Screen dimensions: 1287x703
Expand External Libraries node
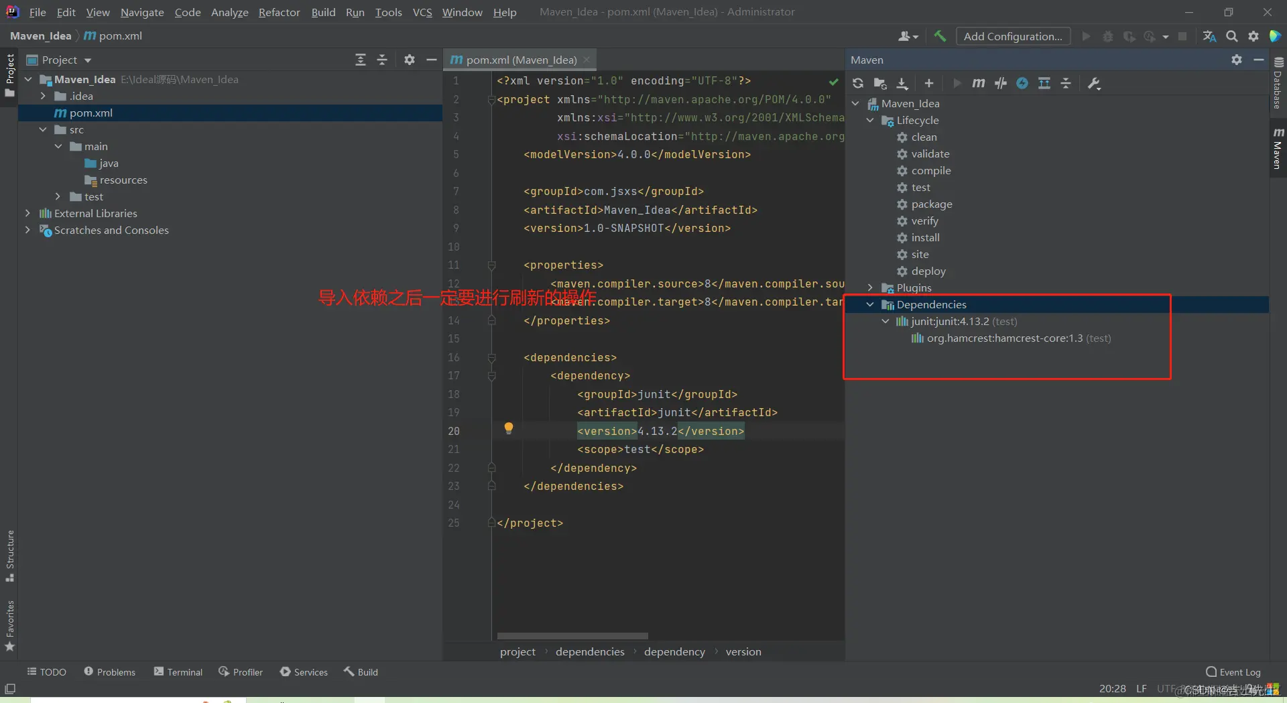(x=27, y=213)
